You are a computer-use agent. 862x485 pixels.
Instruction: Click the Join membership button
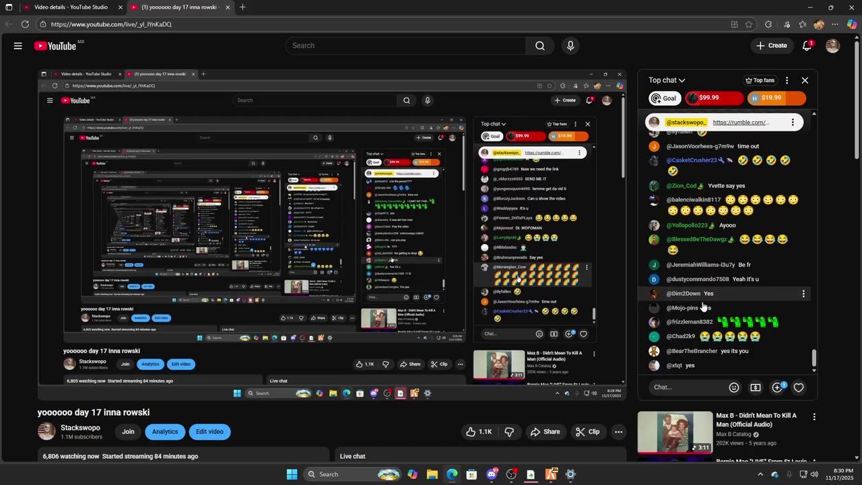pyautogui.click(x=128, y=432)
